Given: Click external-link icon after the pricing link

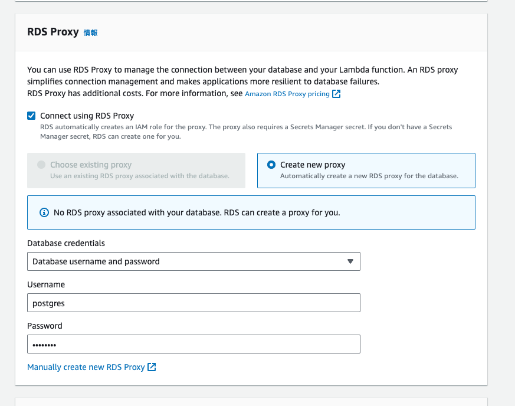Looking at the screenshot, I should 336,94.
